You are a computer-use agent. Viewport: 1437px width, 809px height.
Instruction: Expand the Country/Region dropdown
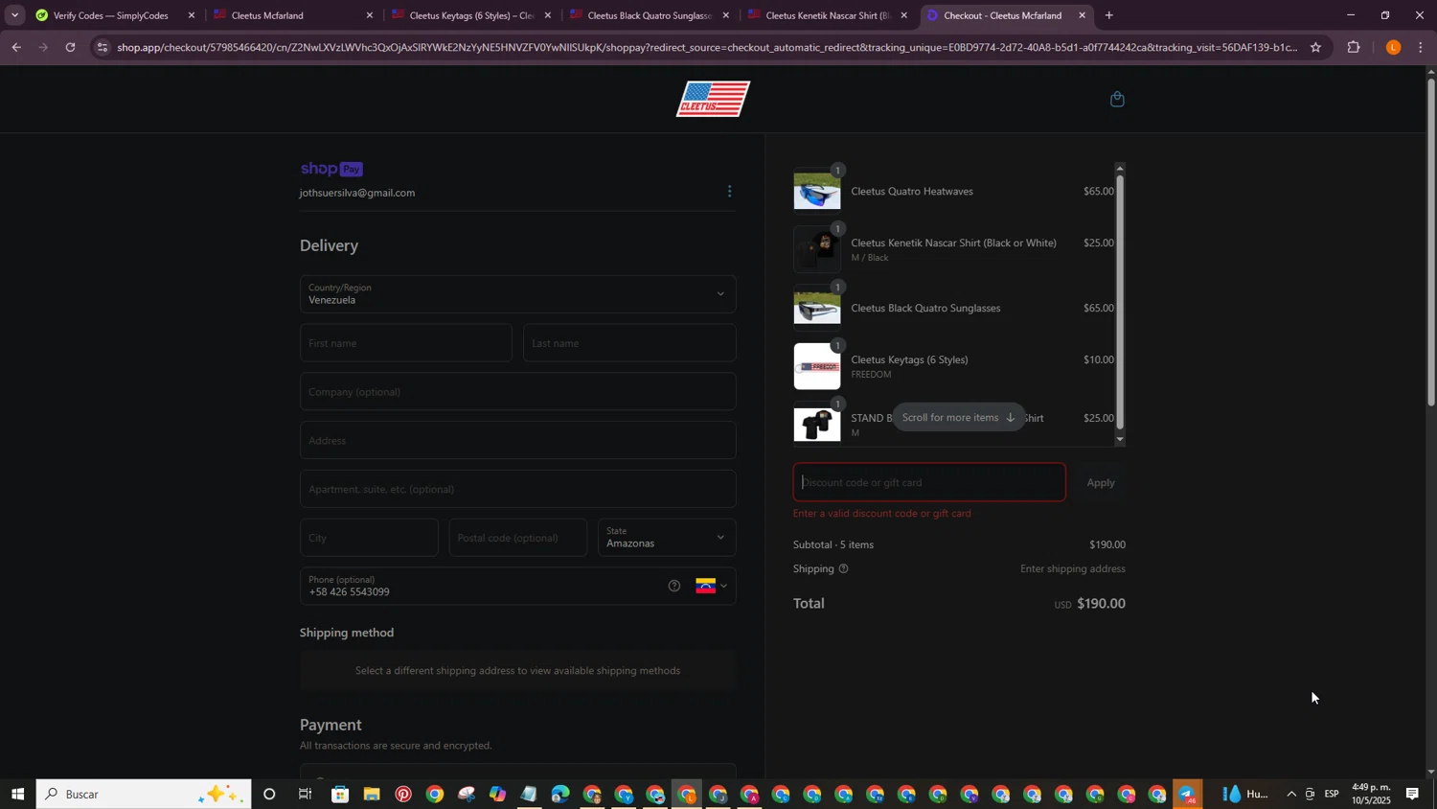coord(518,294)
